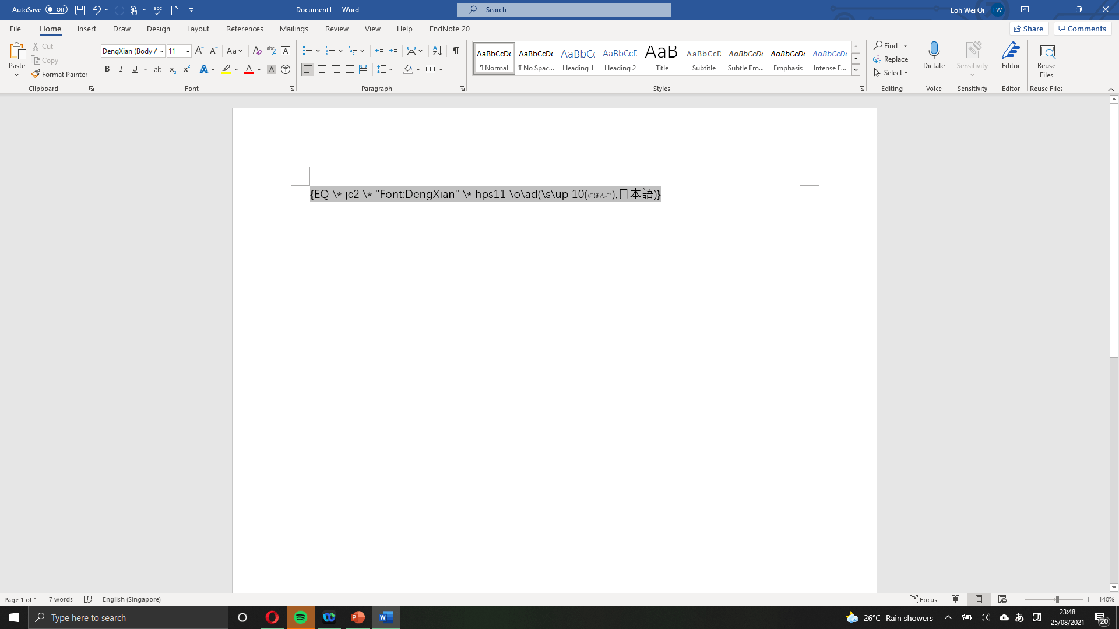Toggle Center alignment

[322, 69]
